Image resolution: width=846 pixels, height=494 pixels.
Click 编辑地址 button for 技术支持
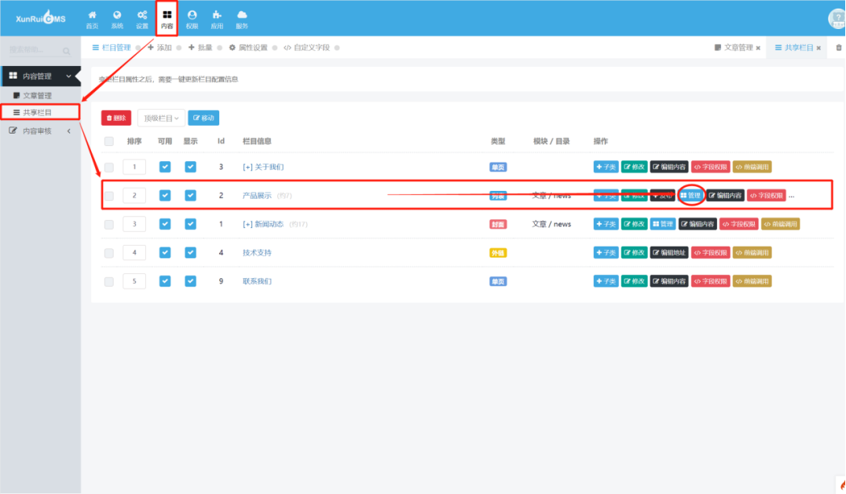[x=669, y=252]
